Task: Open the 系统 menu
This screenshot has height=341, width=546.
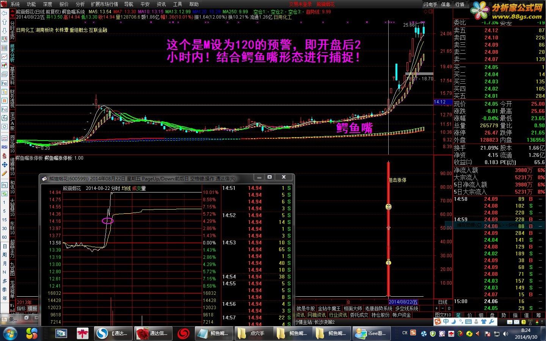Action: (x=15, y=4)
